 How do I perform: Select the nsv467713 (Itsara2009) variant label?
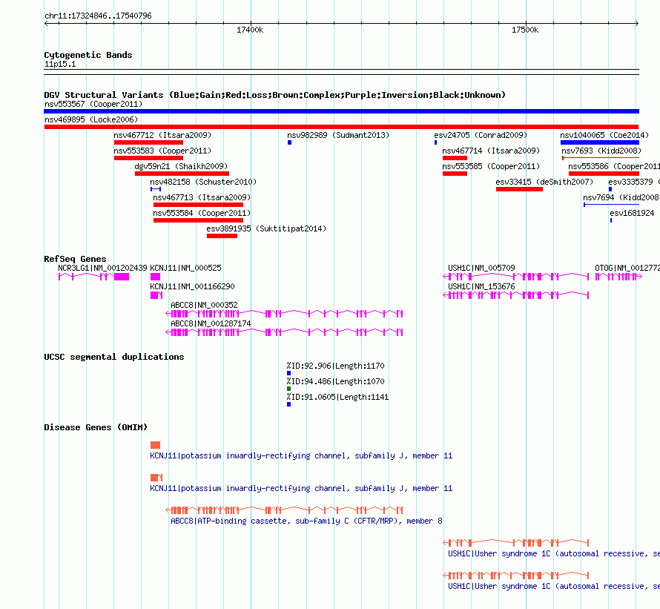[202, 197]
